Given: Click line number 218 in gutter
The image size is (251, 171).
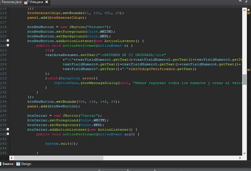Looking at the screenshot, I should click(3, 27).
